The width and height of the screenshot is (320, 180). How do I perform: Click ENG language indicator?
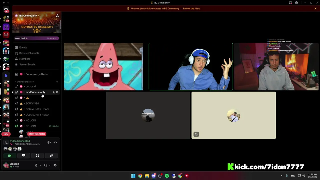293,176
